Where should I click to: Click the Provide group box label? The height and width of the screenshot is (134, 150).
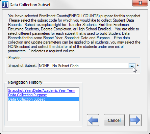pos(15,58)
